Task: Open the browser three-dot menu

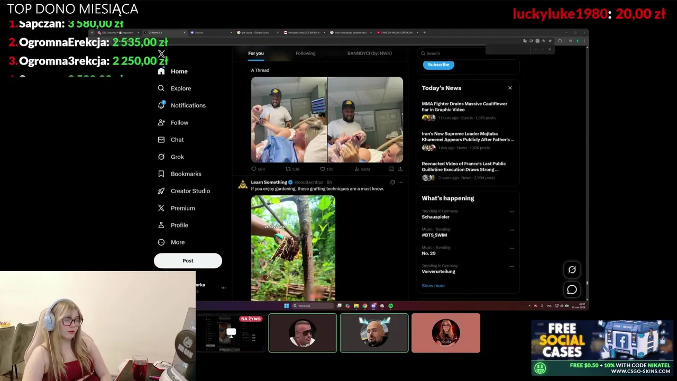Action: (584, 41)
